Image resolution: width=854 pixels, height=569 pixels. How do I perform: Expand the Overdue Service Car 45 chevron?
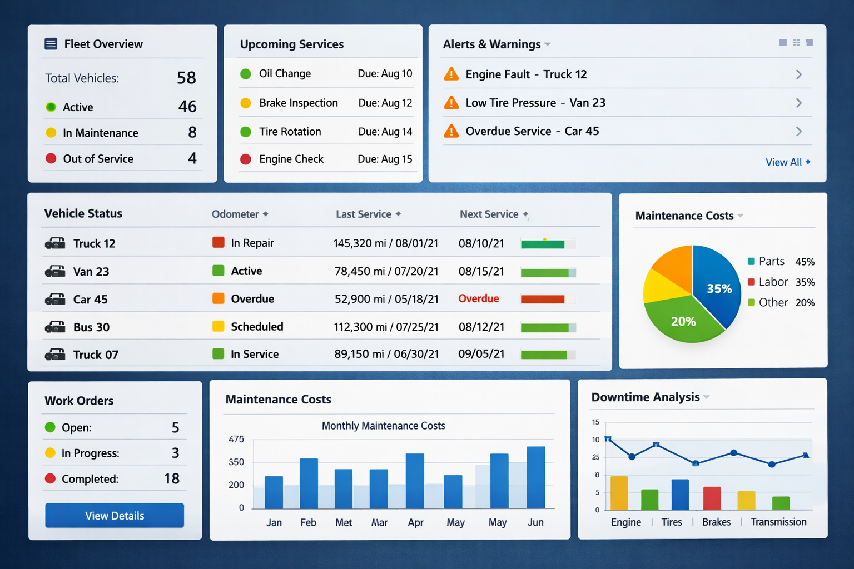pyautogui.click(x=799, y=132)
